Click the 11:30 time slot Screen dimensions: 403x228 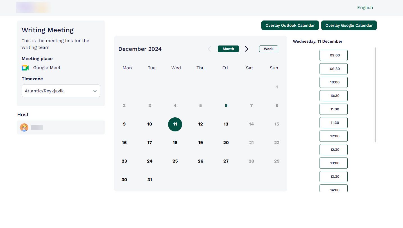click(x=333, y=122)
